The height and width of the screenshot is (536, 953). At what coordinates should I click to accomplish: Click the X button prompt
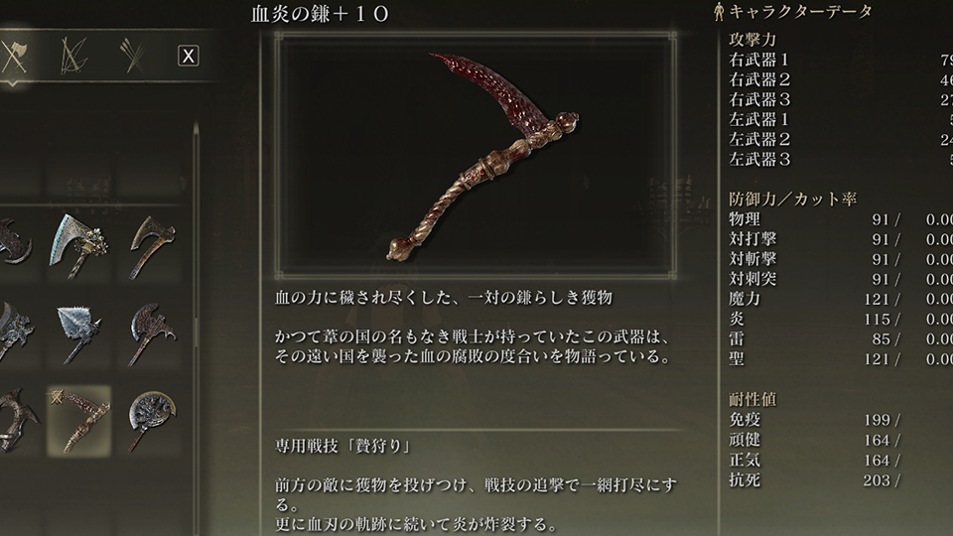pos(189,56)
